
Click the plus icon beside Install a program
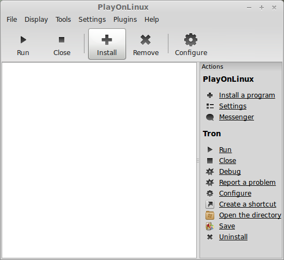(x=210, y=95)
